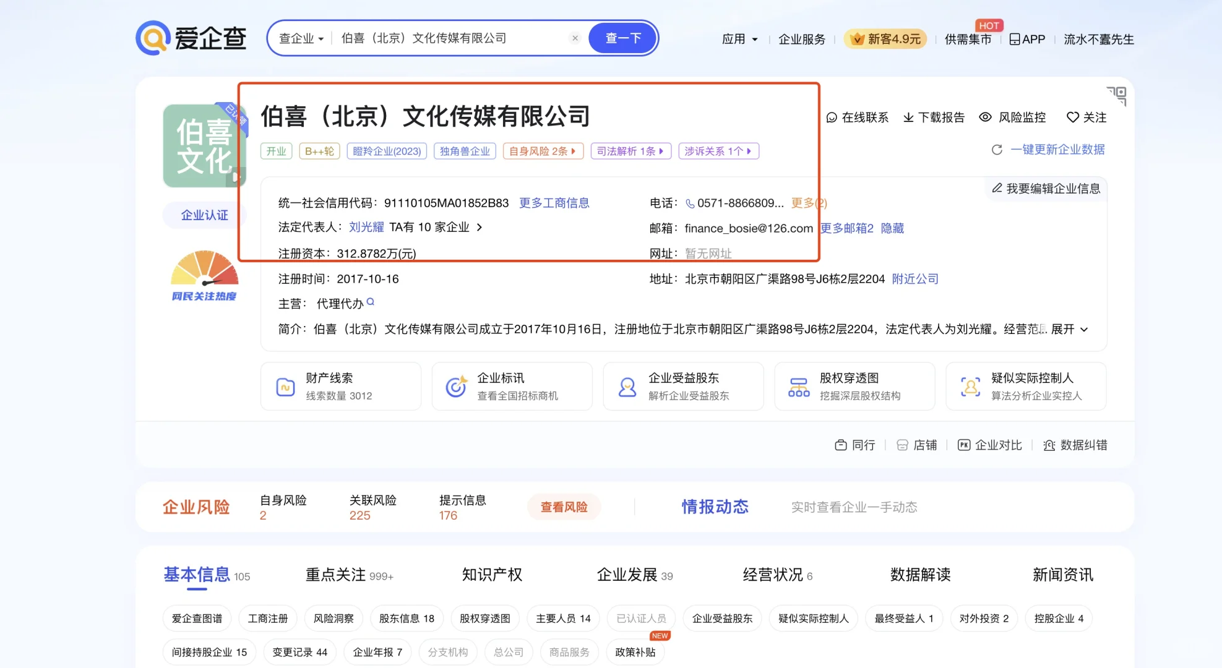This screenshot has width=1222, height=668.
Task: Expand 自身风险 2条 tag
Action: pos(543,151)
